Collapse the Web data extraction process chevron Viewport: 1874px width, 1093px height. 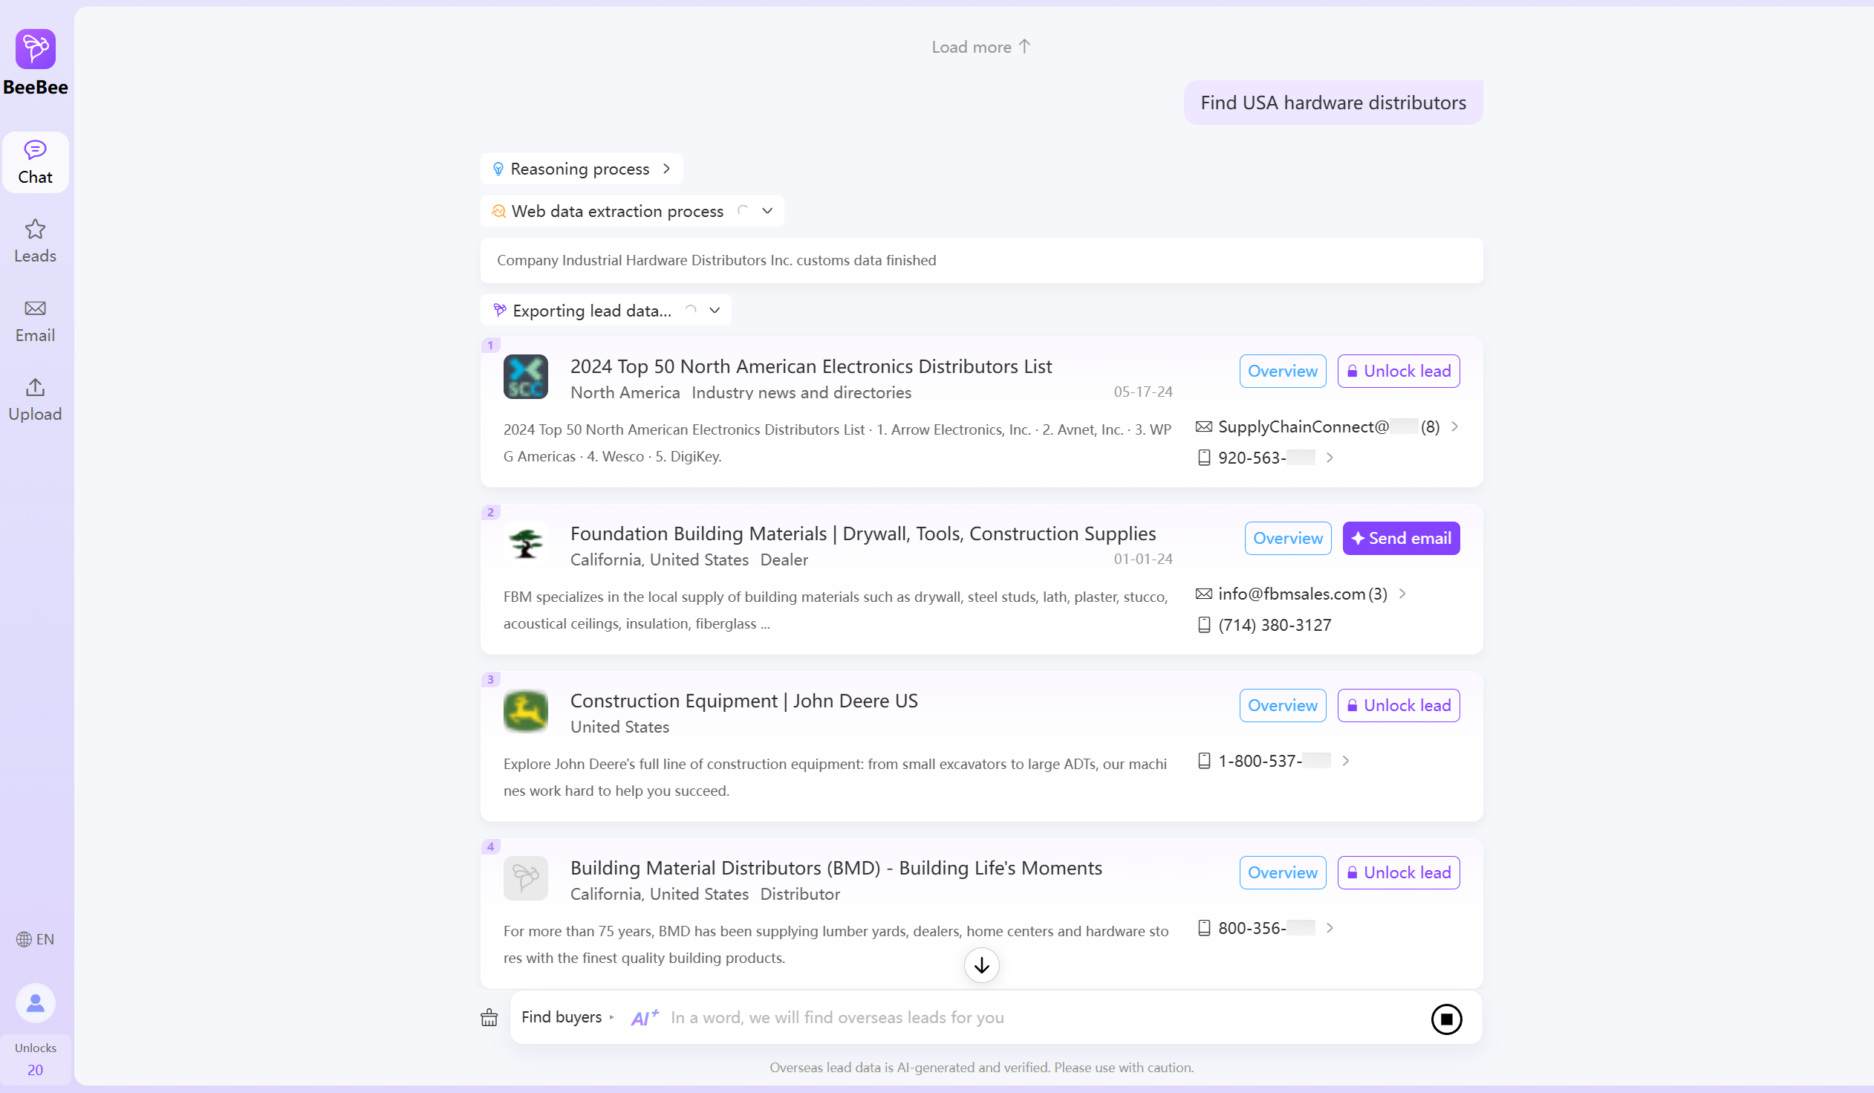(767, 211)
